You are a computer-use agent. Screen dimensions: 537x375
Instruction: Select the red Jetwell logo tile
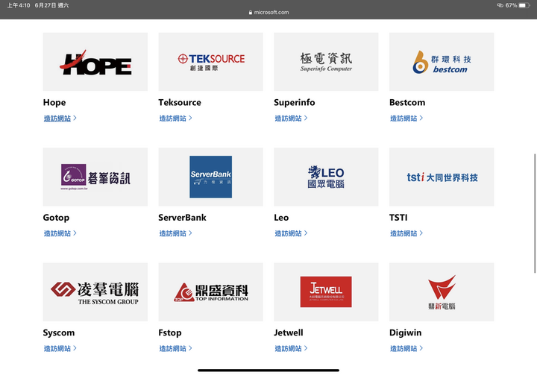click(x=326, y=292)
